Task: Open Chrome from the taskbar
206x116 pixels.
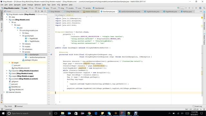Action: [89, 113]
